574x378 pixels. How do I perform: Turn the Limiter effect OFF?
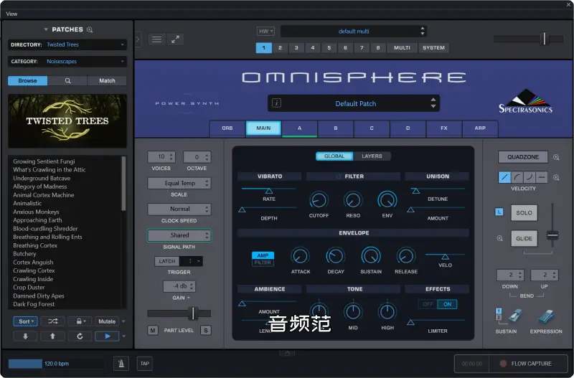[428, 304]
